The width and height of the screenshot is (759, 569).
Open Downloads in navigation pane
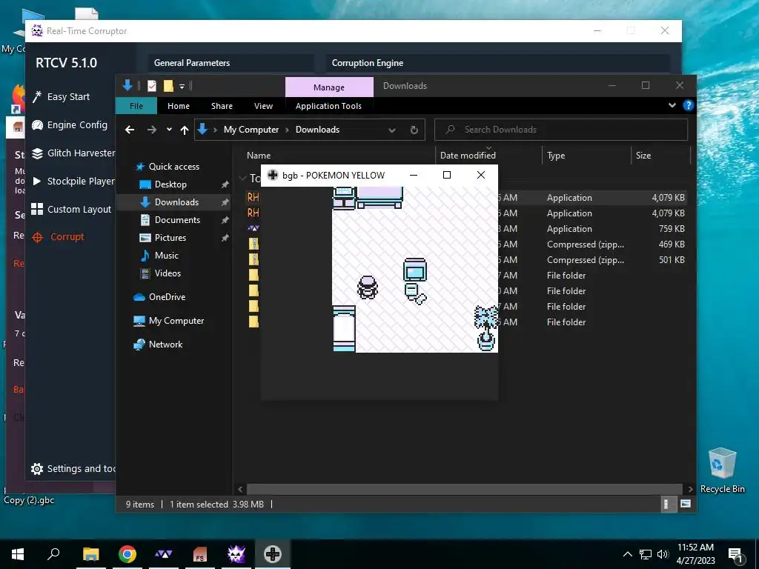(x=176, y=202)
